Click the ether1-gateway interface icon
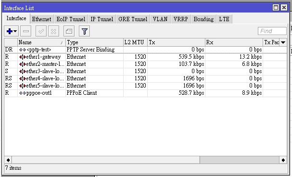292x177 pixels. [22, 57]
